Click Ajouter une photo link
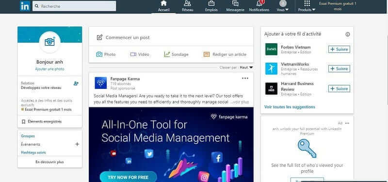The height and width of the screenshot is (182, 388). (50, 69)
